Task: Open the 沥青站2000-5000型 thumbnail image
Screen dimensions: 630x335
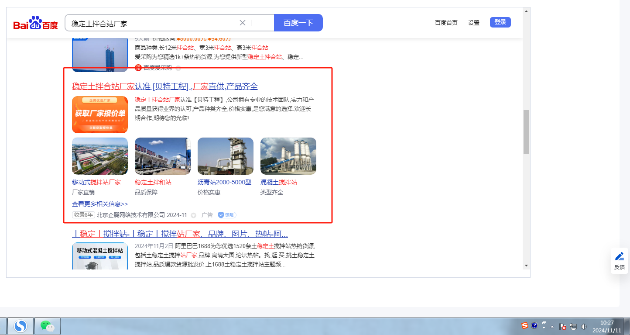Action: coord(225,156)
